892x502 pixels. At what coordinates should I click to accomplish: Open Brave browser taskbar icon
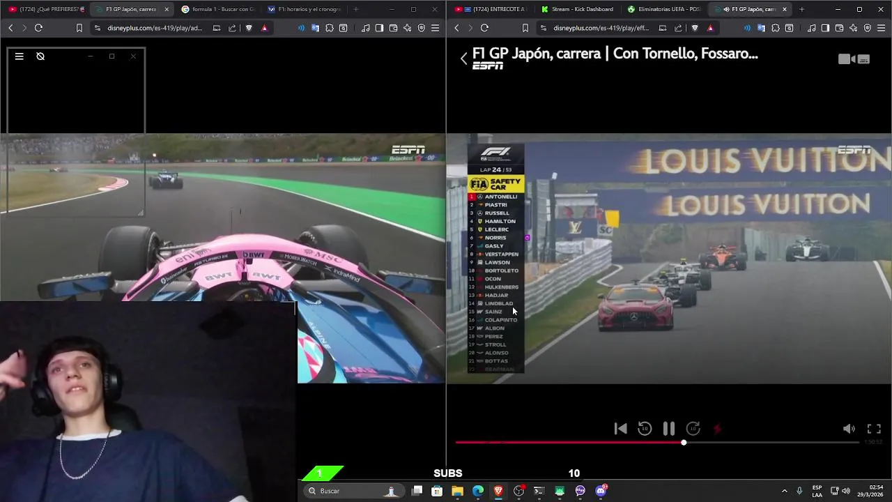(498, 491)
